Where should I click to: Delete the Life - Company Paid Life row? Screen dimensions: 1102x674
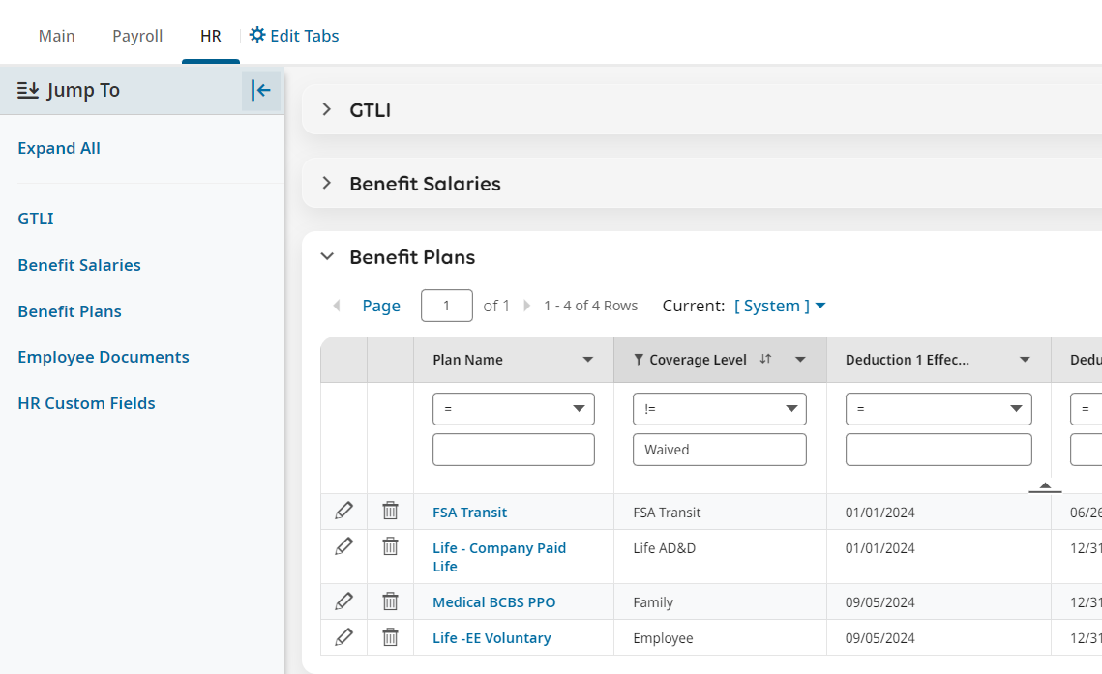tap(390, 546)
